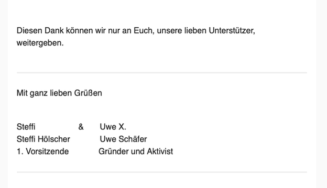Click "Steffi" in the full name "Steffi Hölscher"
This screenshot has width=327, height=188.
tap(26, 139)
